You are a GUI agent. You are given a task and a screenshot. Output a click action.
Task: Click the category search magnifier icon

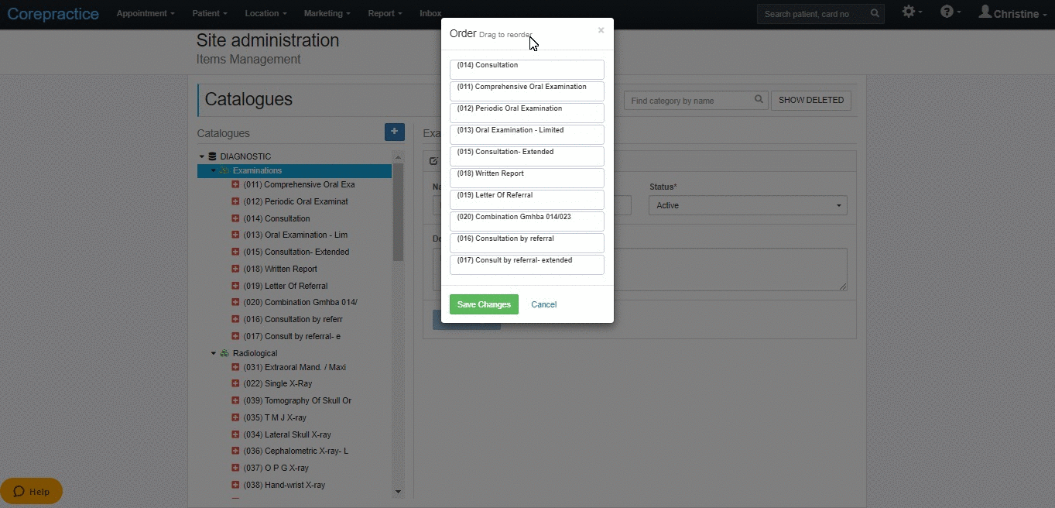[x=759, y=100]
